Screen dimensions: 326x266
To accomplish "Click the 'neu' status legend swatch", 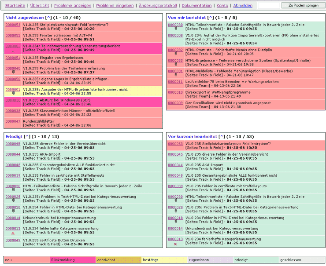I will click(27, 260).
